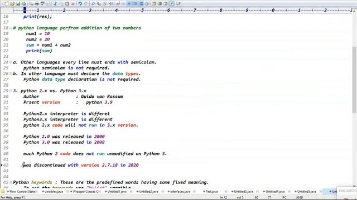The height and width of the screenshot is (200, 357).
Task: Click 'num2 = 20' on line 20
Action: coord(38,39)
